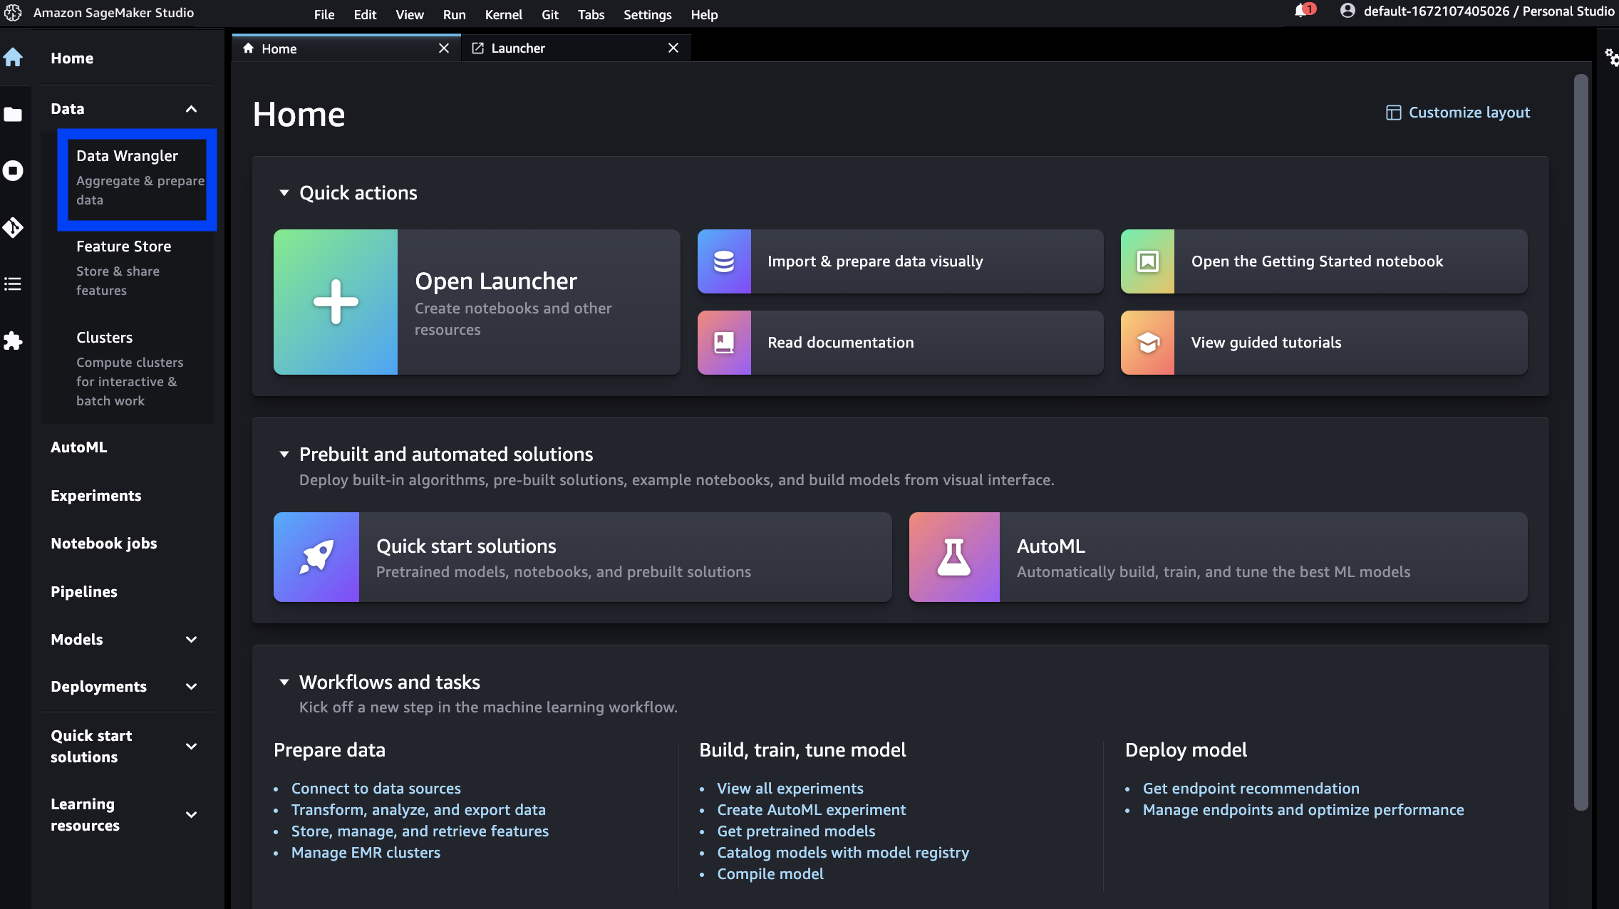Open Table of Contents list icon
Image resolution: width=1619 pixels, height=909 pixels.
(x=14, y=284)
